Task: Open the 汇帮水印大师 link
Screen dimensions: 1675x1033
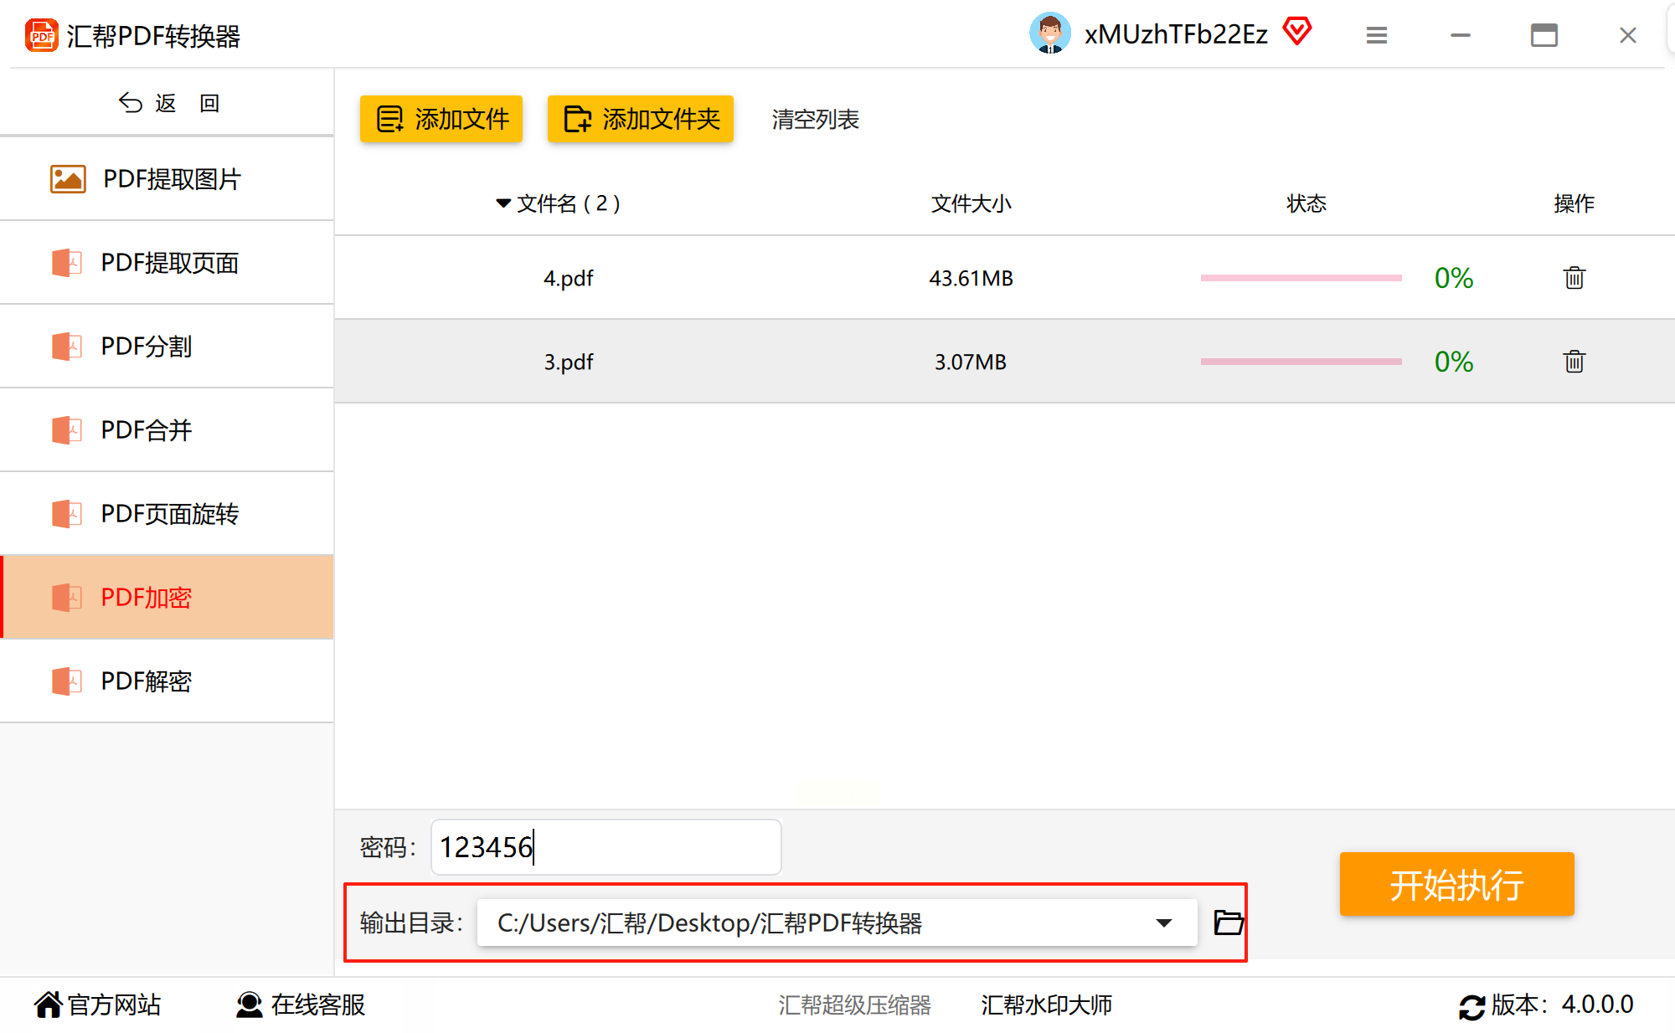Action: 1047,1005
